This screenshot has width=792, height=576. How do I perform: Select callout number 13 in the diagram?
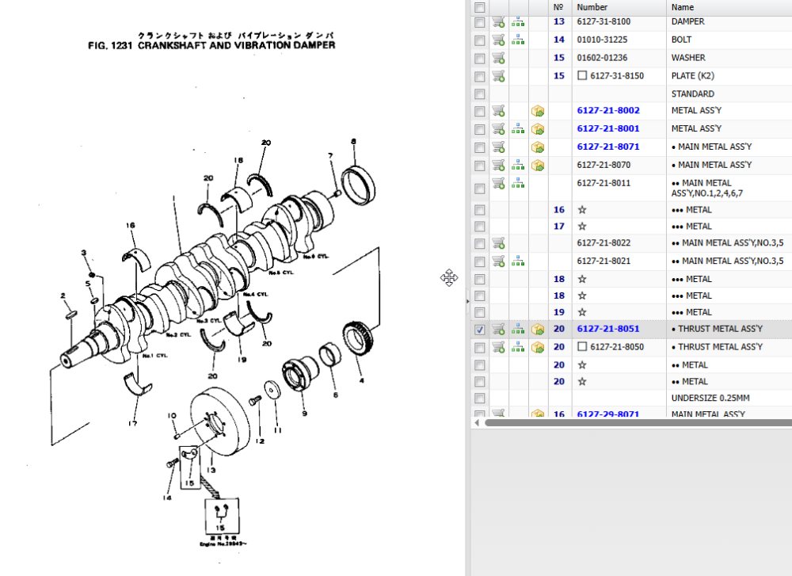click(x=211, y=470)
